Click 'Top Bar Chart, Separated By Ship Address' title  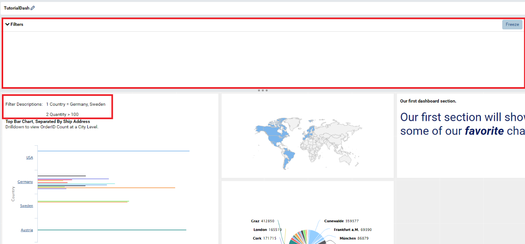(48, 122)
